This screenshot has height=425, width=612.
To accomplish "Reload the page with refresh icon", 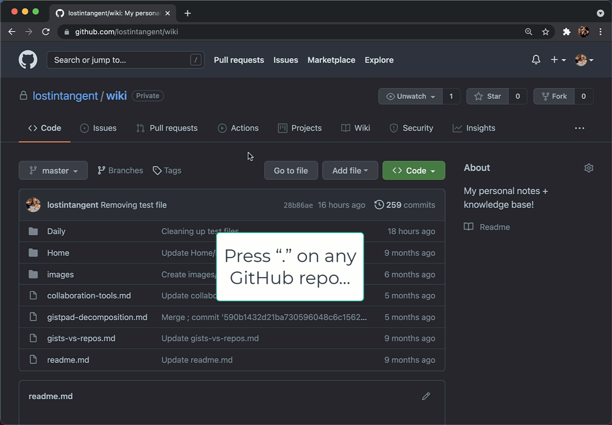I will coord(46,31).
